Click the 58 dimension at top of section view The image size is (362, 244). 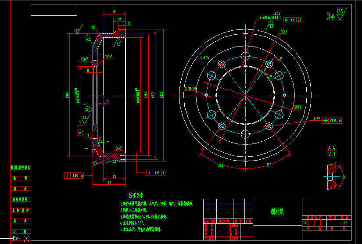114,12
